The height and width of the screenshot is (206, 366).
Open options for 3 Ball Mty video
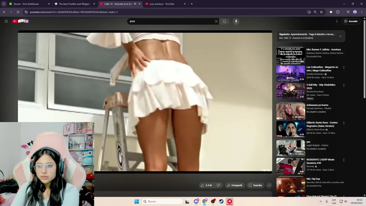[x=344, y=85]
